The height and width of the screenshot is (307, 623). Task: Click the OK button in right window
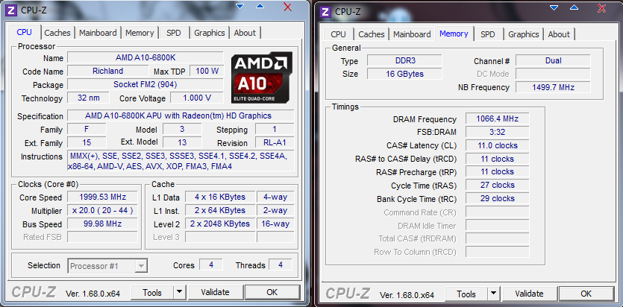(x=586, y=294)
